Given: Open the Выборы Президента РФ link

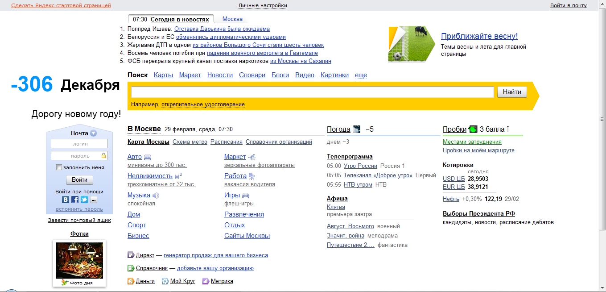Looking at the screenshot, I should (479, 213).
